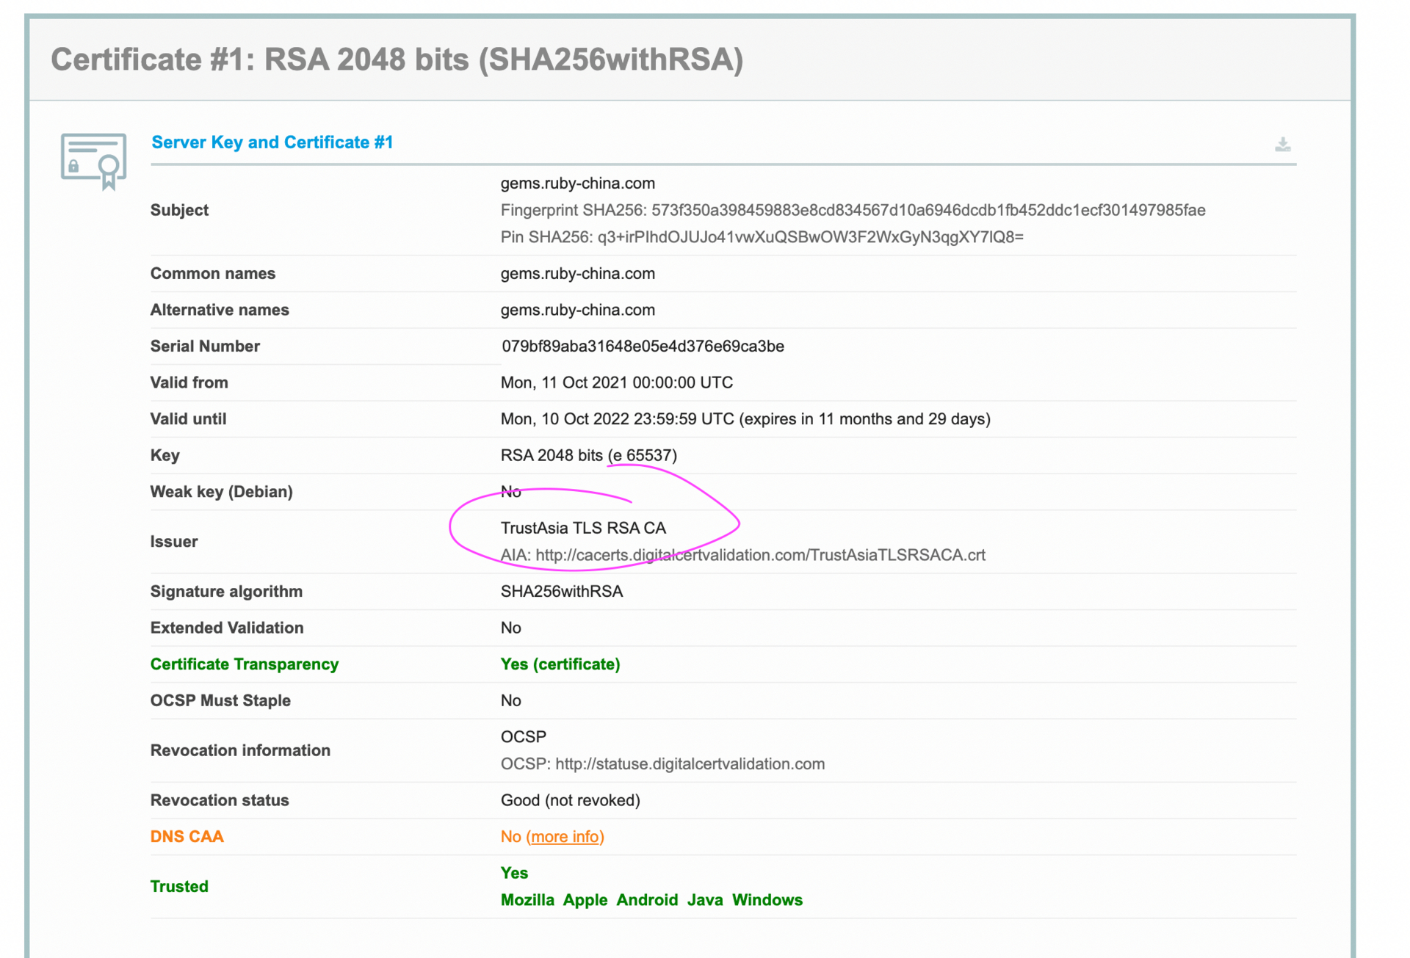The height and width of the screenshot is (958, 1410).
Task: Click the issuer name TrustAsia TLS RSA CA
Action: [583, 529]
